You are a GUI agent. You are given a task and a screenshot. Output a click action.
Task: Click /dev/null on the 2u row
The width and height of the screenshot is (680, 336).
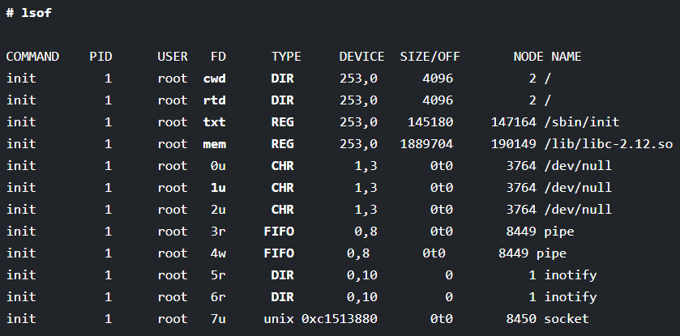578,210
